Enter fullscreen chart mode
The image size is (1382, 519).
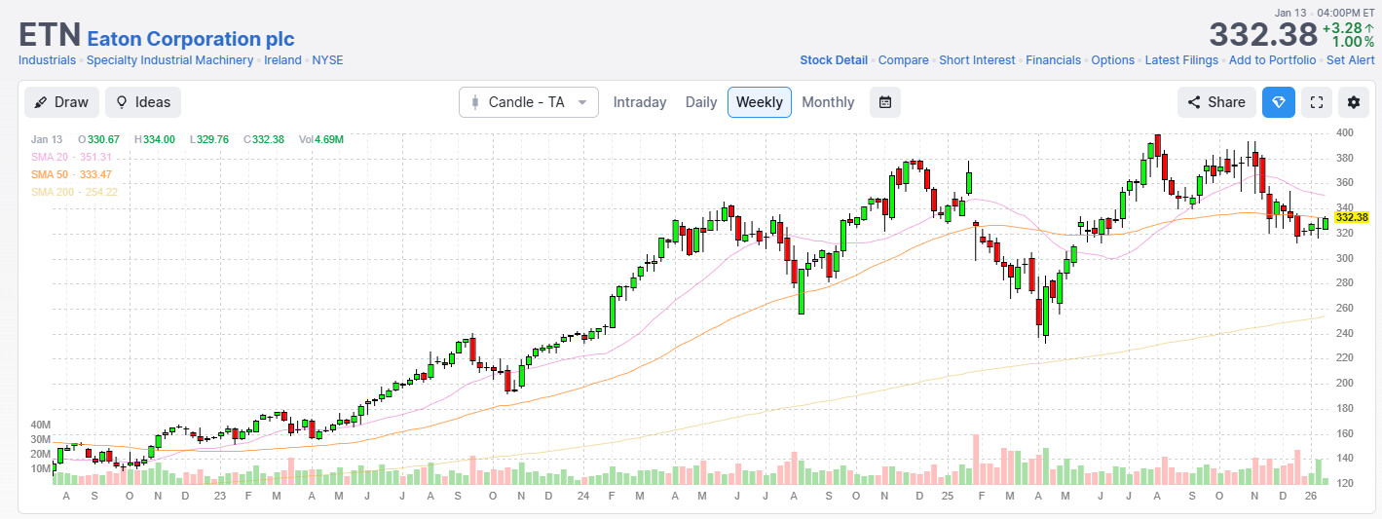coord(1317,102)
